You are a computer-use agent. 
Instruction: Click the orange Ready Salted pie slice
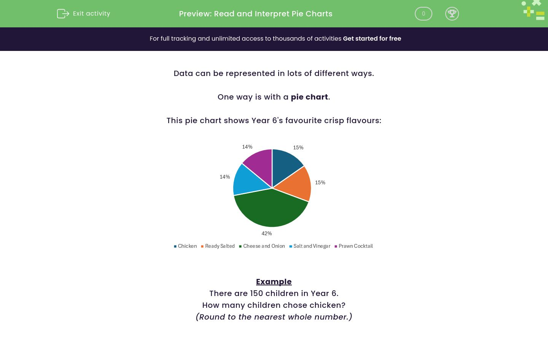pos(295,182)
